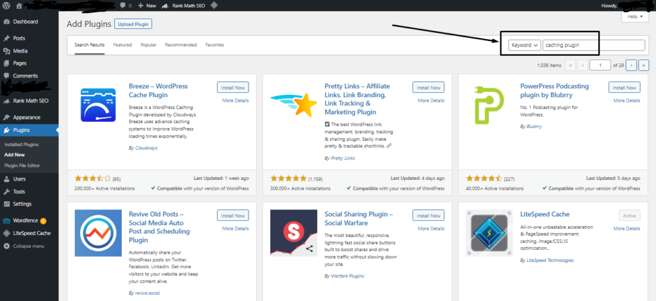Click the Plugins sidebar menu item
This screenshot has width=656, height=301.
pyautogui.click(x=29, y=130)
